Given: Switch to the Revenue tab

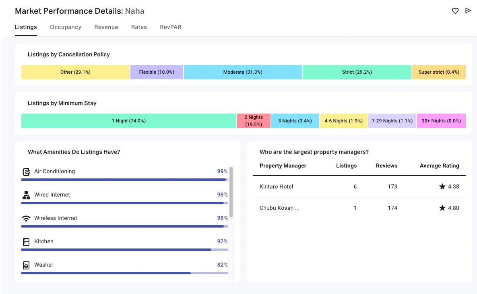Looking at the screenshot, I should pos(106,27).
